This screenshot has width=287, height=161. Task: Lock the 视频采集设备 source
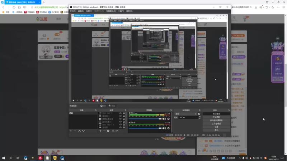pos(124,119)
